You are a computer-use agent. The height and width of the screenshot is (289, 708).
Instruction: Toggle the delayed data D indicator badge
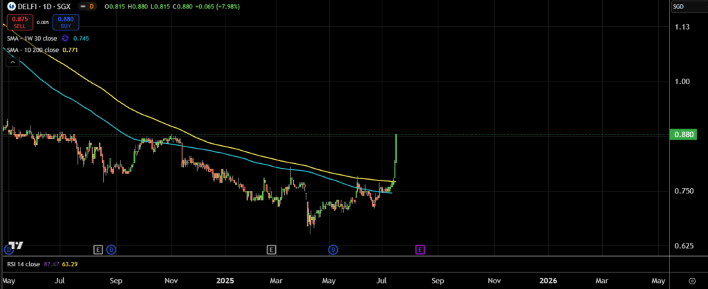(91, 8)
